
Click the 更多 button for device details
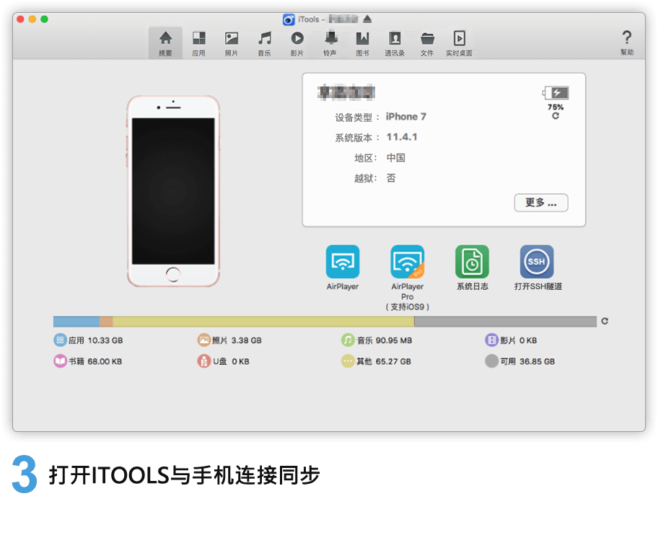coord(540,203)
